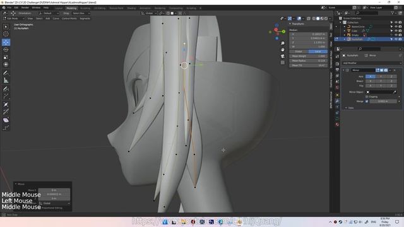Click the Local button in Transform panel
Image resolution: width=404 pixels, height=227 pixels.
318,52
